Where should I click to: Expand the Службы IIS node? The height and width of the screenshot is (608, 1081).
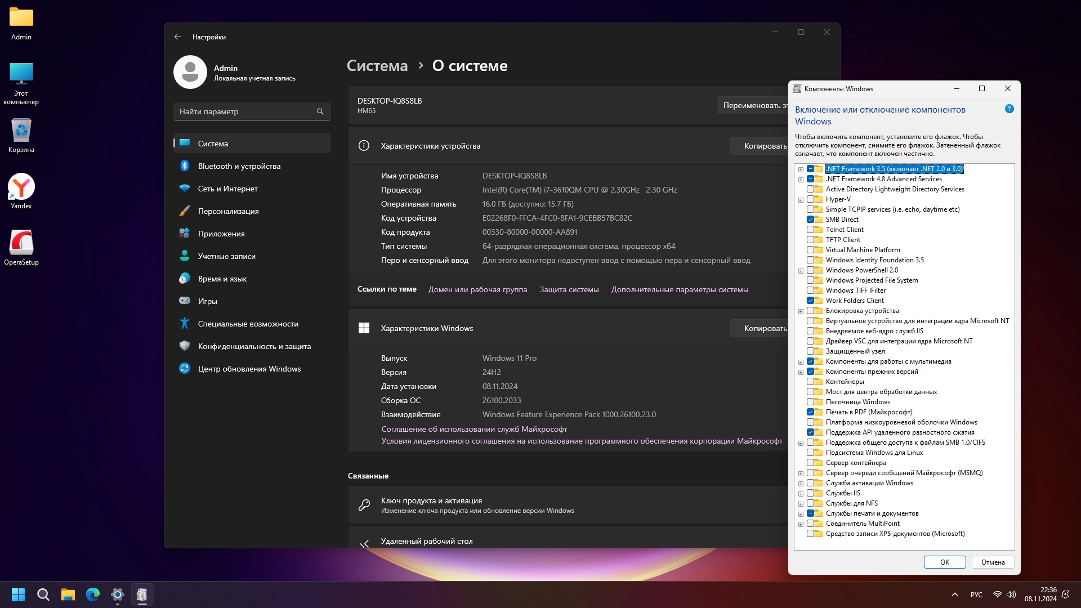(x=801, y=494)
